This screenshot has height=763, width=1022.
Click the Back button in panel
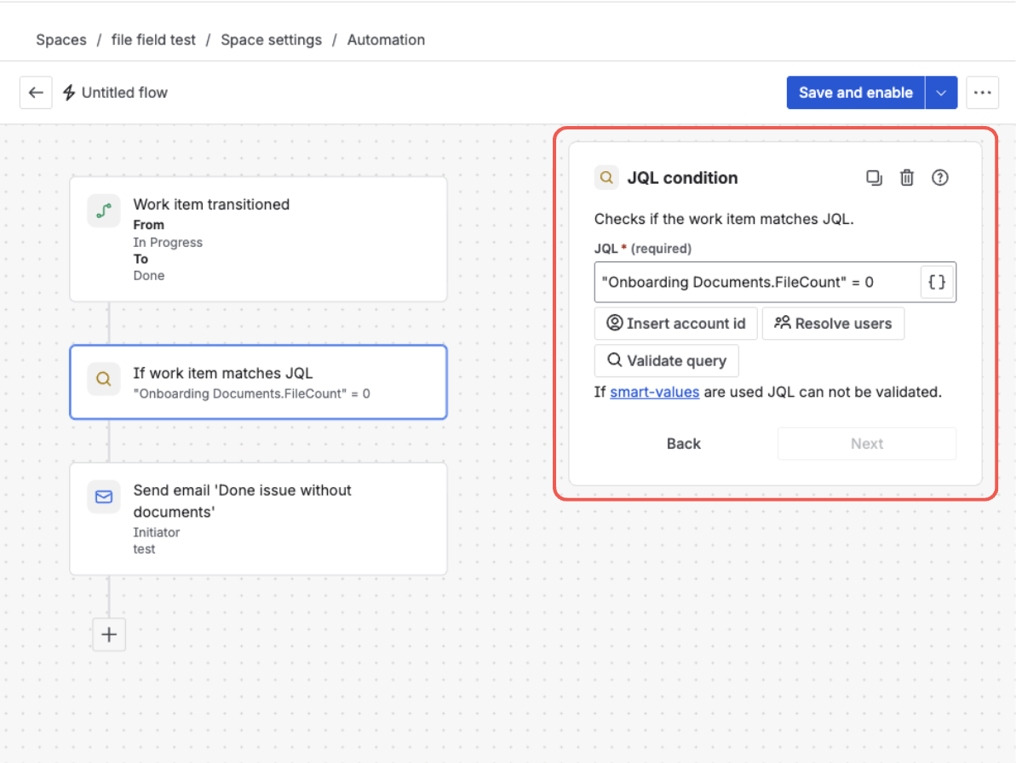[684, 444]
